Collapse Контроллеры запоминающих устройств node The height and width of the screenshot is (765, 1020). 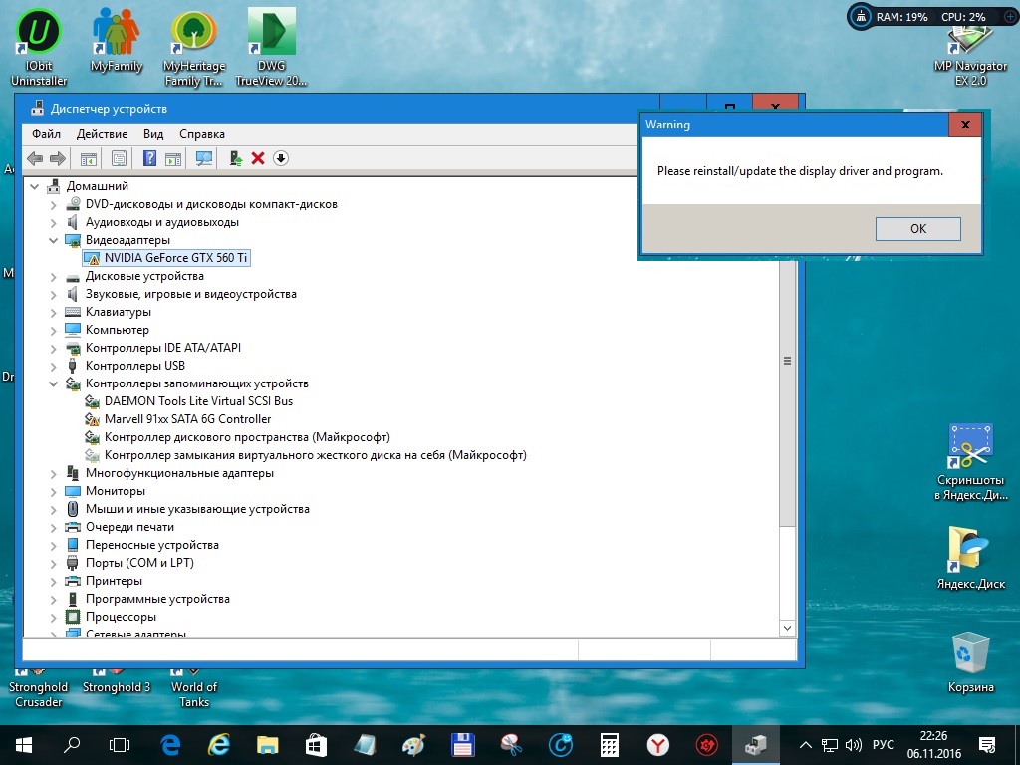pyautogui.click(x=54, y=383)
